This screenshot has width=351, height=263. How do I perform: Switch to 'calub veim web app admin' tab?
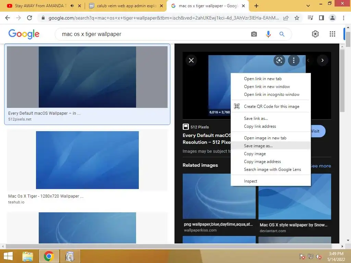126,6
